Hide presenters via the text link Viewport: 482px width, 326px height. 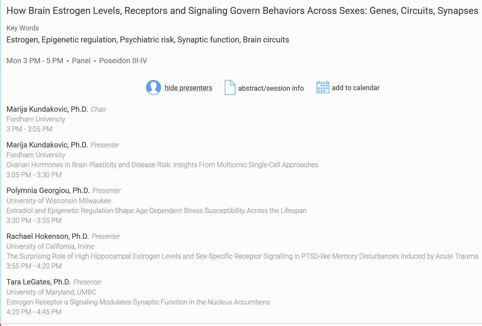[x=188, y=88]
